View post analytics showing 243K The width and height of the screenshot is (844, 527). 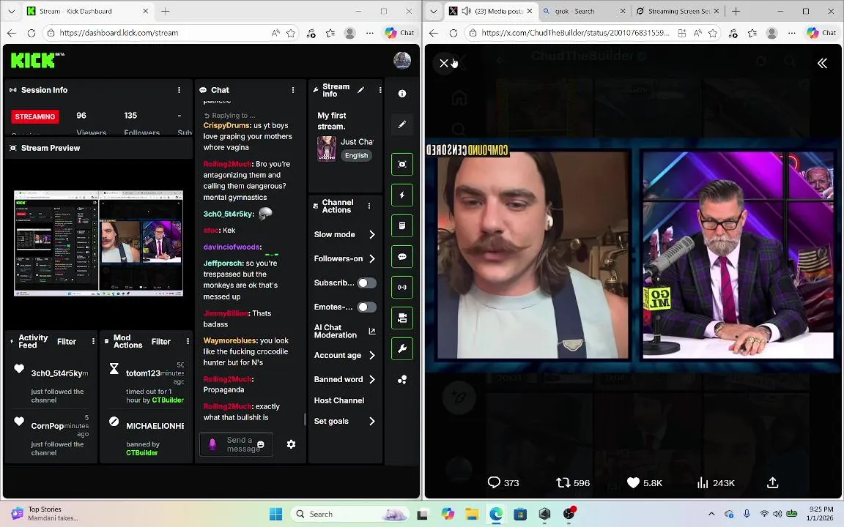pos(715,482)
